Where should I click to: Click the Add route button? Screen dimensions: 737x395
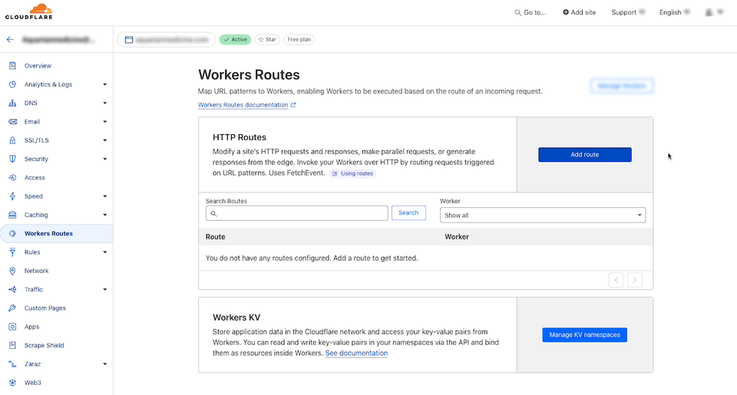tap(585, 154)
